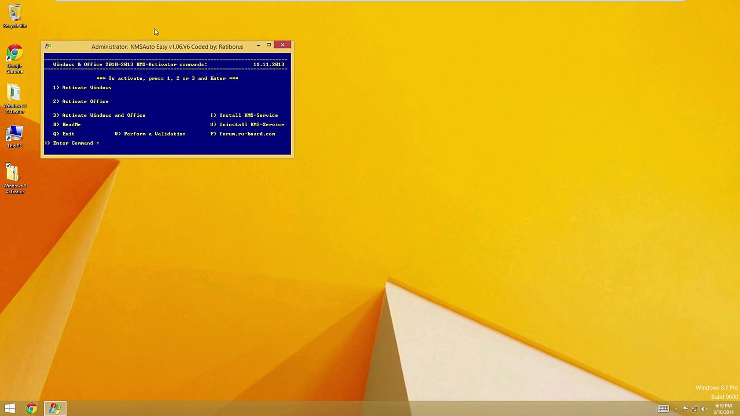Show hidden tray icons arrow
The image size is (740, 416).
pos(676,409)
